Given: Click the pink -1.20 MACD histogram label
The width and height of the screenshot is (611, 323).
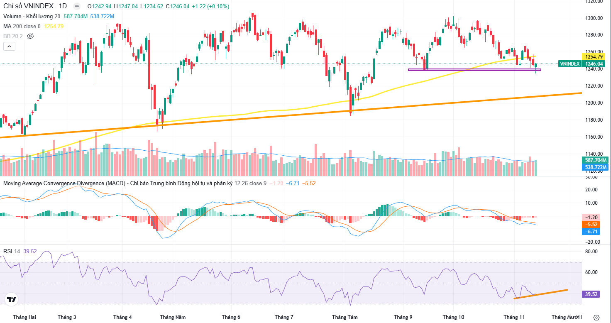Looking at the screenshot, I should (591, 217).
